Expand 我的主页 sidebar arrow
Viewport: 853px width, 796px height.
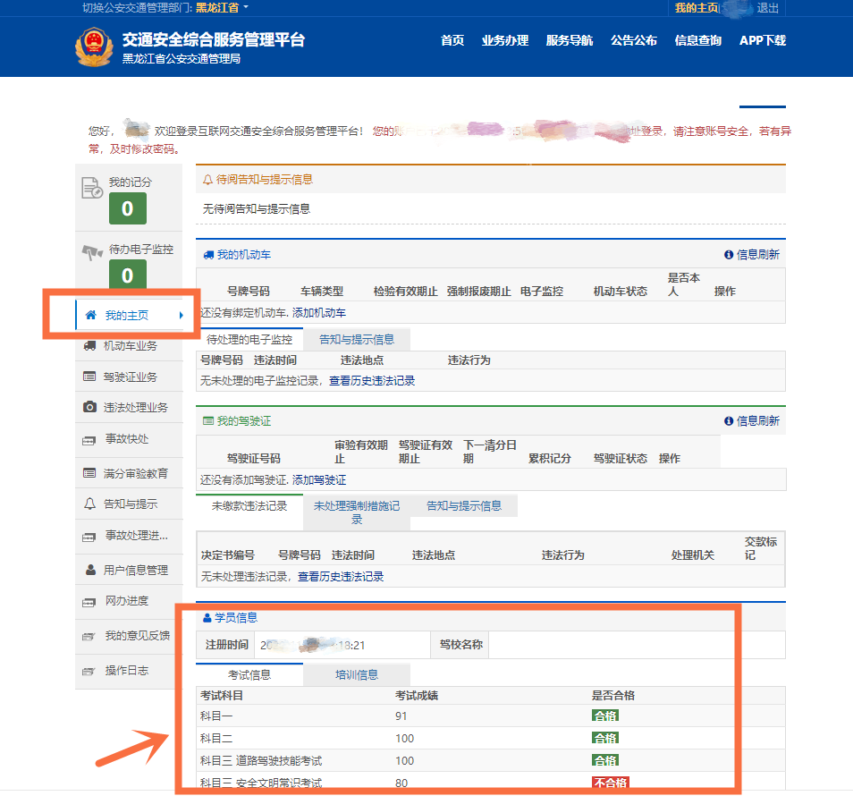181,316
